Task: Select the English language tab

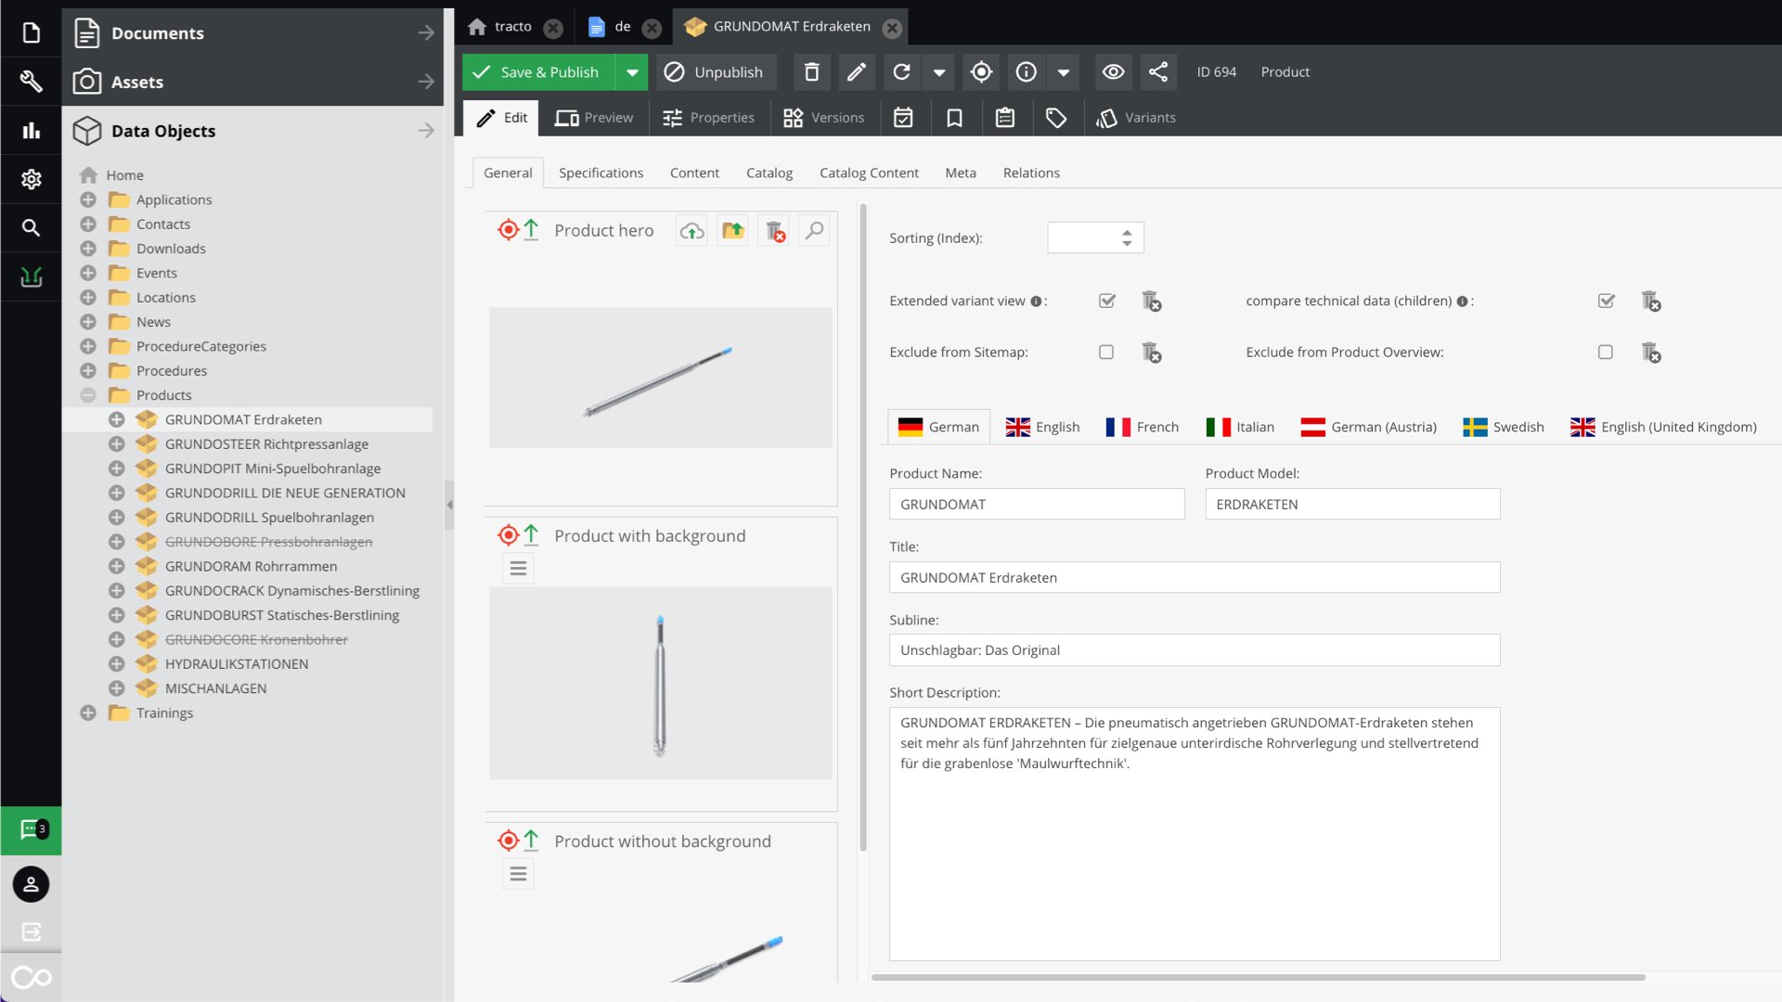Action: [1042, 427]
